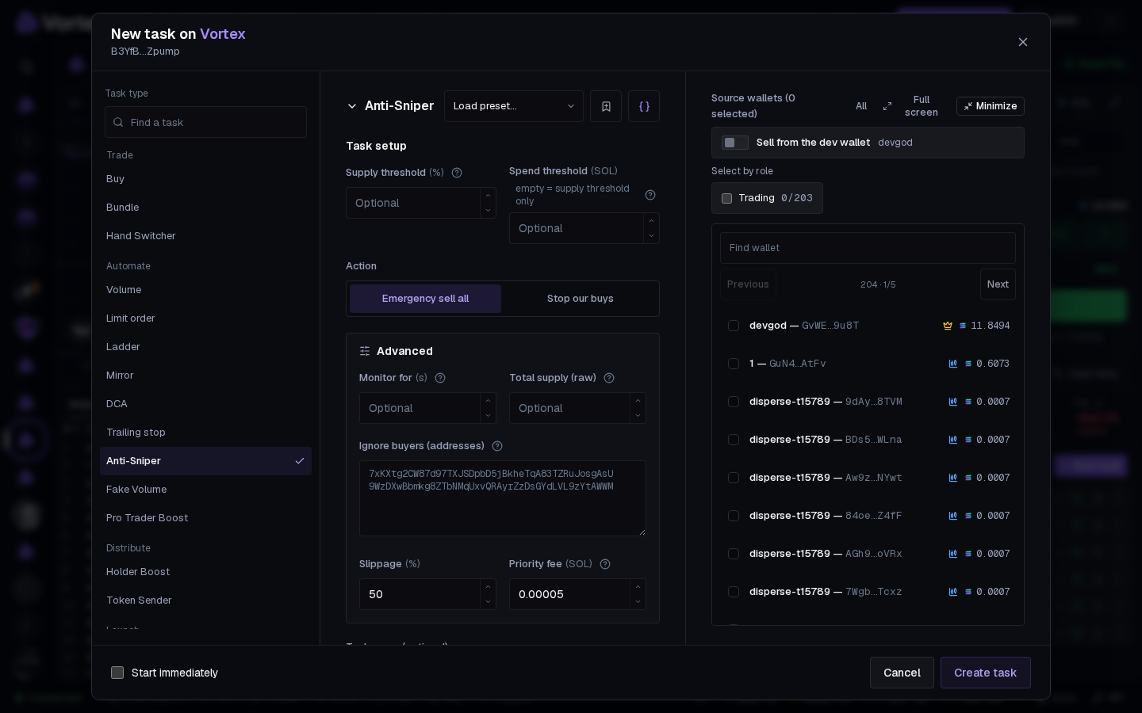
Task: Click the save preset bookmark icon
Action: (606, 106)
